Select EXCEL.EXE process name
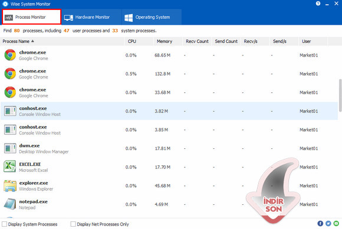The image size is (342, 229). (x=30, y=164)
